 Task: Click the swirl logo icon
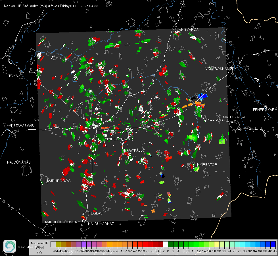(x=10, y=246)
